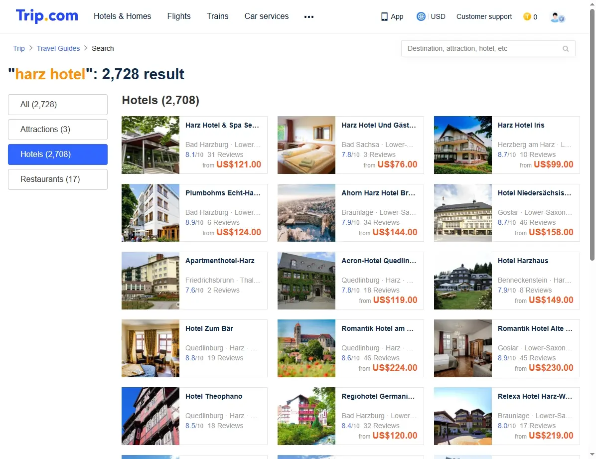This screenshot has height=459, width=596.
Task: Click the US$99.00 price
Action: pos(554,164)
